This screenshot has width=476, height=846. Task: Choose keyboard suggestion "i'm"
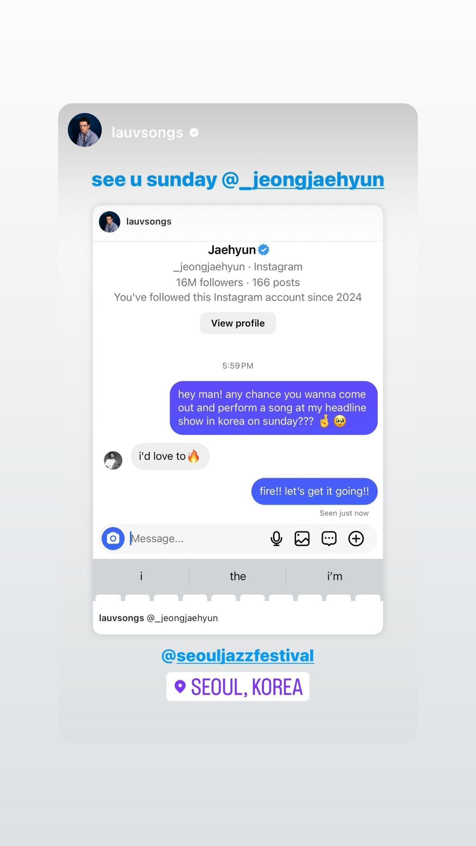(335, 576)
